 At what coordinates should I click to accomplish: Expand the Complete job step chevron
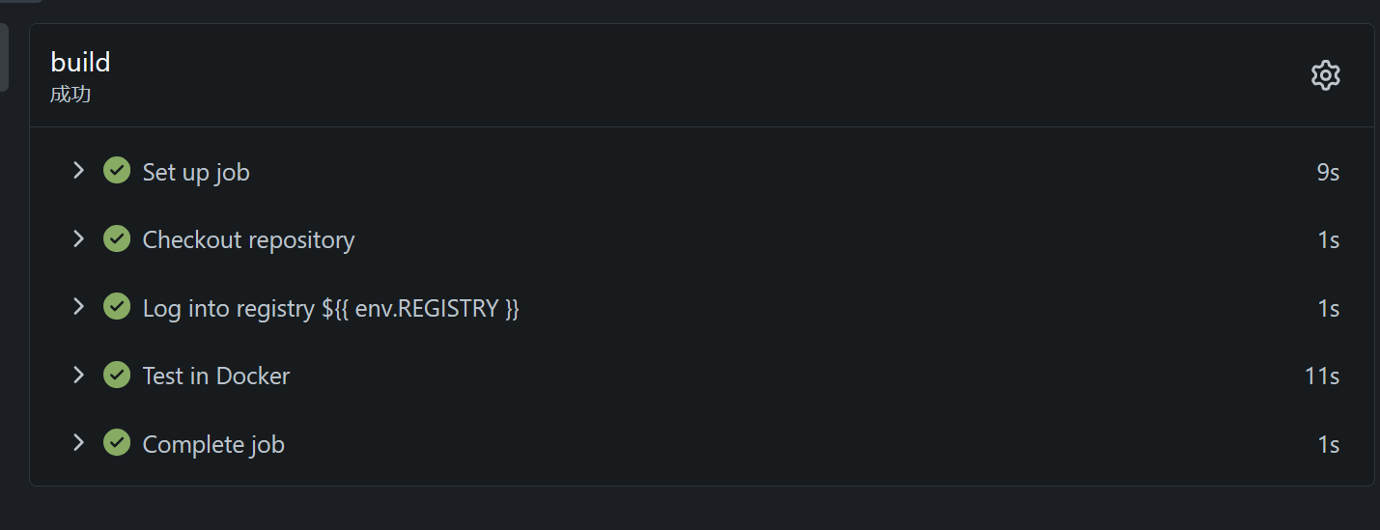coord(78,443)
